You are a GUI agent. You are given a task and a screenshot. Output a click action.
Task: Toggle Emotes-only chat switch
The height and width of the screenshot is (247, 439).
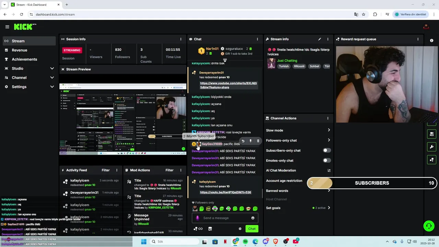point(327,161)
